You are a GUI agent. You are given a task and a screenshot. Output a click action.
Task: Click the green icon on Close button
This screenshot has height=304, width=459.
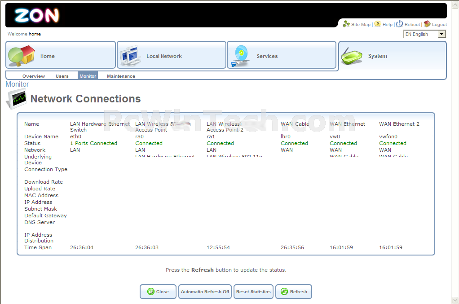151,291
